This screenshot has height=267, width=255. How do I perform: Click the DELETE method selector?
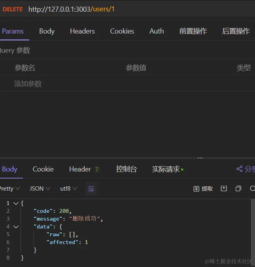tap(13, 9)
